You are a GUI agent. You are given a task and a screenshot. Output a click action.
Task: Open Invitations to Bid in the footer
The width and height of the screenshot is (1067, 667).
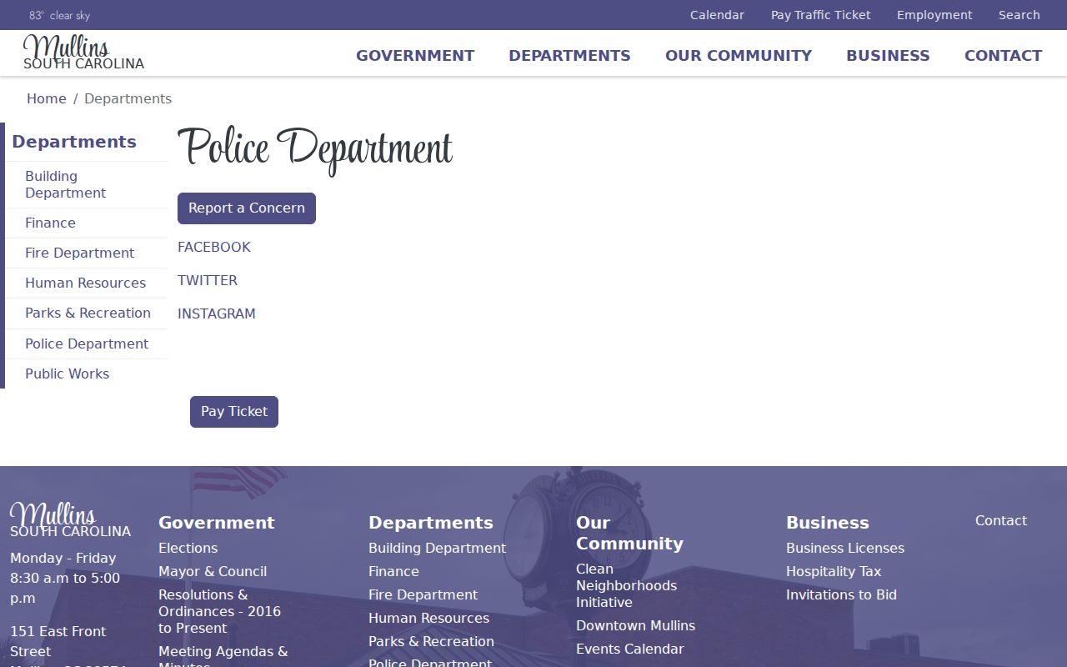[841, 594]
